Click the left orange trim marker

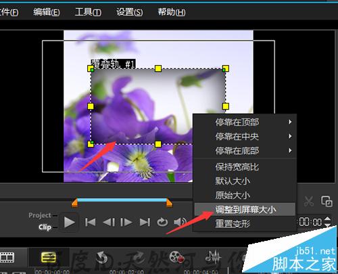75,202
